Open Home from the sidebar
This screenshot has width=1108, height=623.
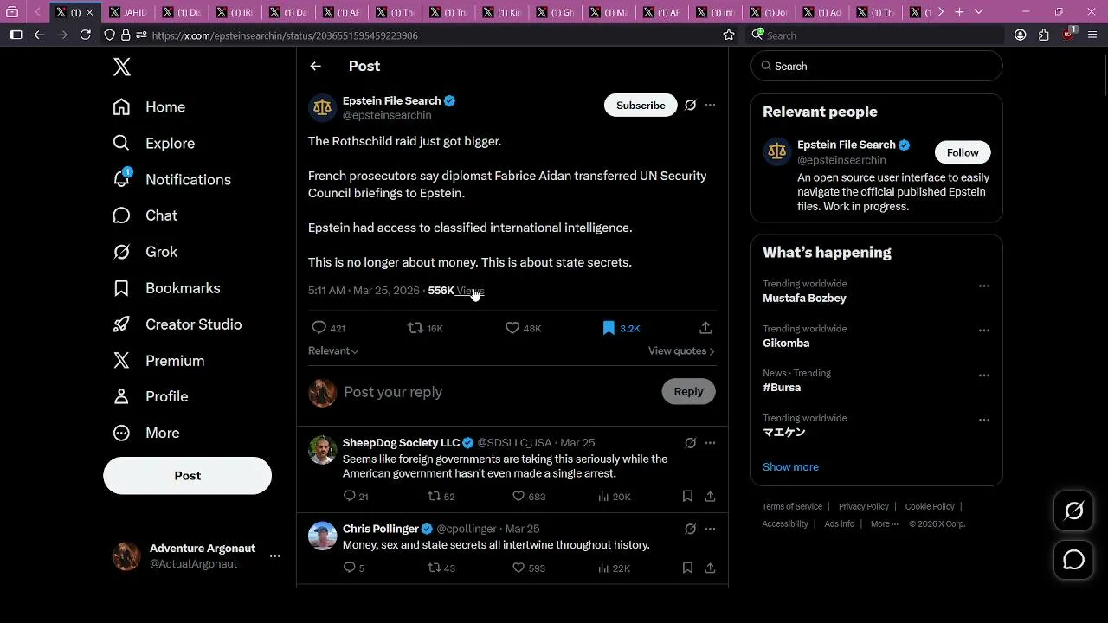[149, 107]
